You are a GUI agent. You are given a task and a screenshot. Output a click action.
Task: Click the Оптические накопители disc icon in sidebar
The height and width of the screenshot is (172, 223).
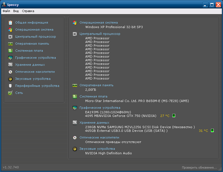[10, 72]
